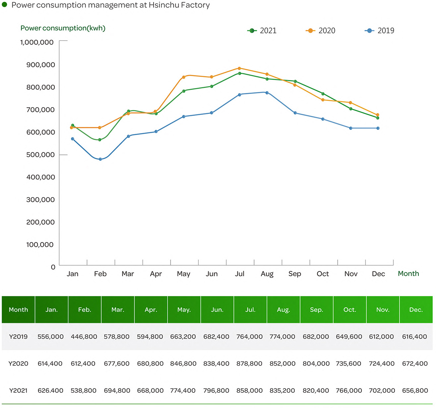Screen dimensions: 436x408
Task: Click the 852,000 cell
Action: click(282, 364)
